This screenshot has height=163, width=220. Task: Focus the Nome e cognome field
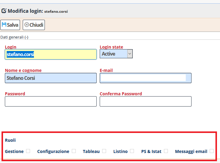pyautogui.click(x=51, y=78)
